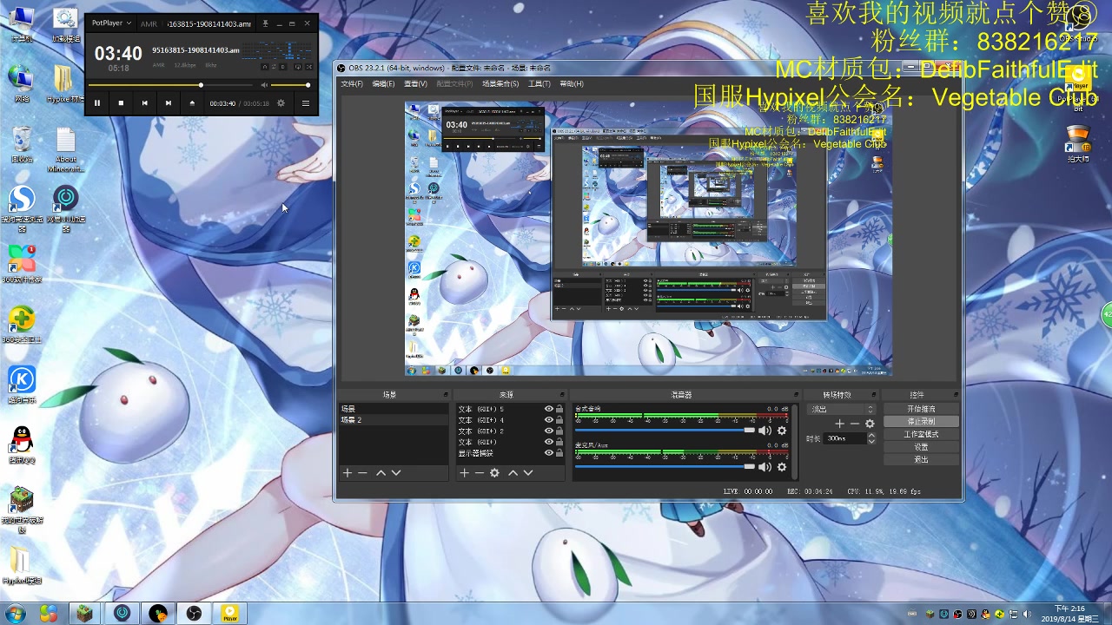Move scene down with arrow icon
This screenshot has width=1112, height=625.
pyautogui.click(x=396, y=473)
